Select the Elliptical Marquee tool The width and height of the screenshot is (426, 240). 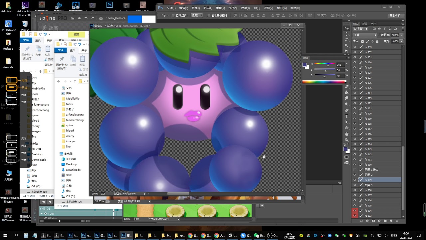(x=346, y=34)
